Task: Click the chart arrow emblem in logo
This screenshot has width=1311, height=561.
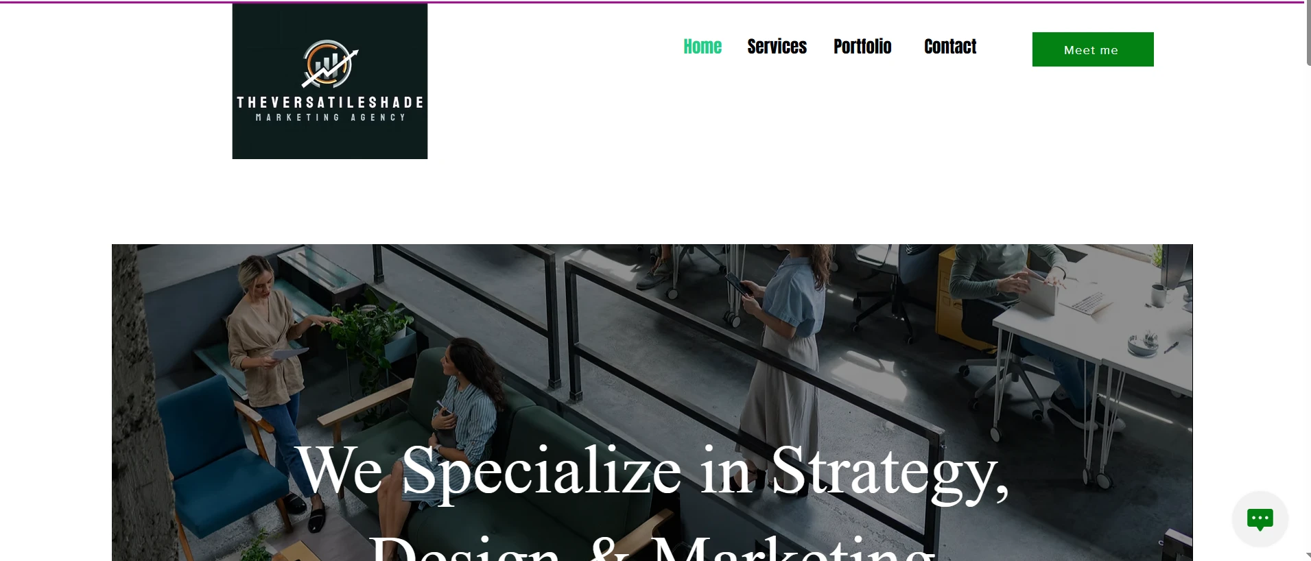Action: [x=330, y=64]
